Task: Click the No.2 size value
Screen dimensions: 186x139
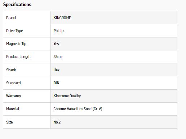Action: tap(57, 122)
